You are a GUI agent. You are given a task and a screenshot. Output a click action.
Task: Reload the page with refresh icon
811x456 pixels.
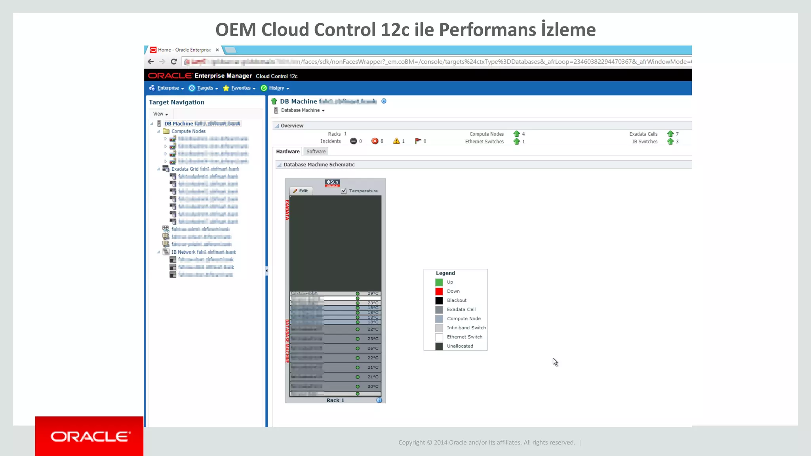174,61
